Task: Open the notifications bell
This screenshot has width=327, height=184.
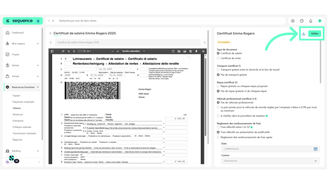Action: click(310, 21)
